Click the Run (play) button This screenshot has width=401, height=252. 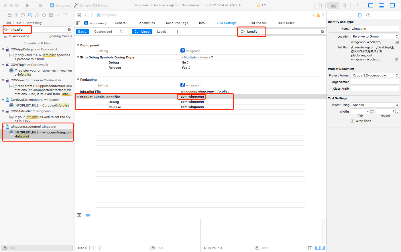pos(27,5)
